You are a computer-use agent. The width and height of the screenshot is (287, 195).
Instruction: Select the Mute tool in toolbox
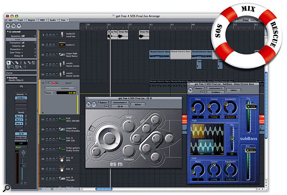(8, 67)
